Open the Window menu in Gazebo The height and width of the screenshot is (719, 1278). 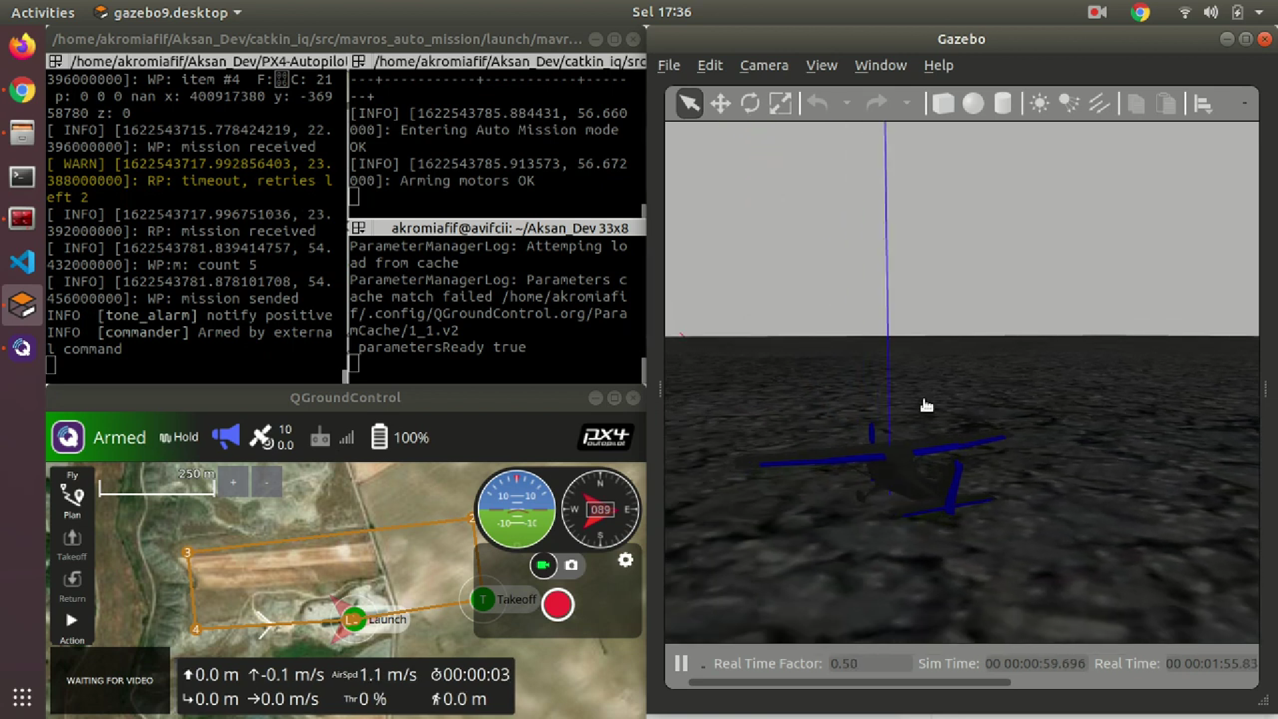click(x=880, y=65)
